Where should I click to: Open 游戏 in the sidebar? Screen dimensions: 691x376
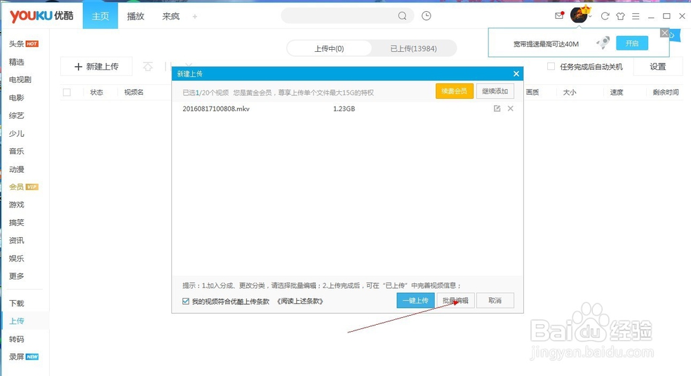(17, 205)
